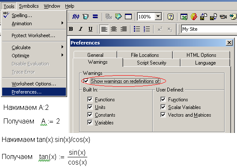This screenshot has height=168, width=237.
Task: Select Preferences... menu item
Action: click(x=34, y=92)
